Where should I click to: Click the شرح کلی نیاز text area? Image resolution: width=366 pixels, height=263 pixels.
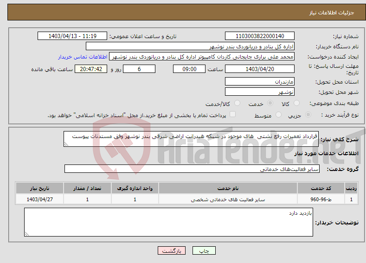point(191,139)
